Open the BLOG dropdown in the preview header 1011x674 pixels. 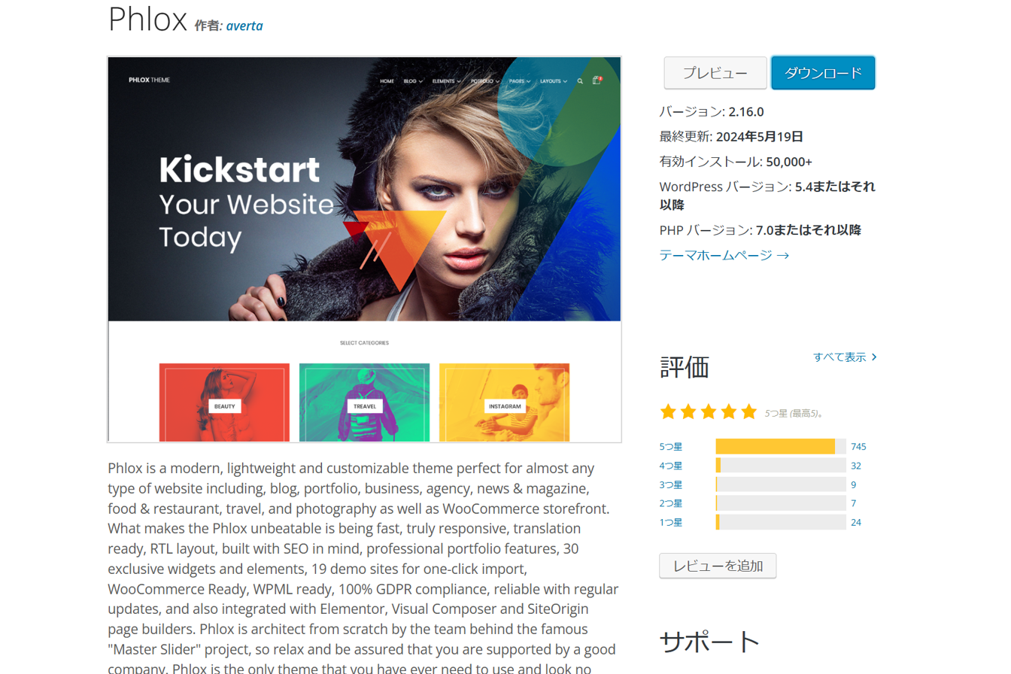412,80
